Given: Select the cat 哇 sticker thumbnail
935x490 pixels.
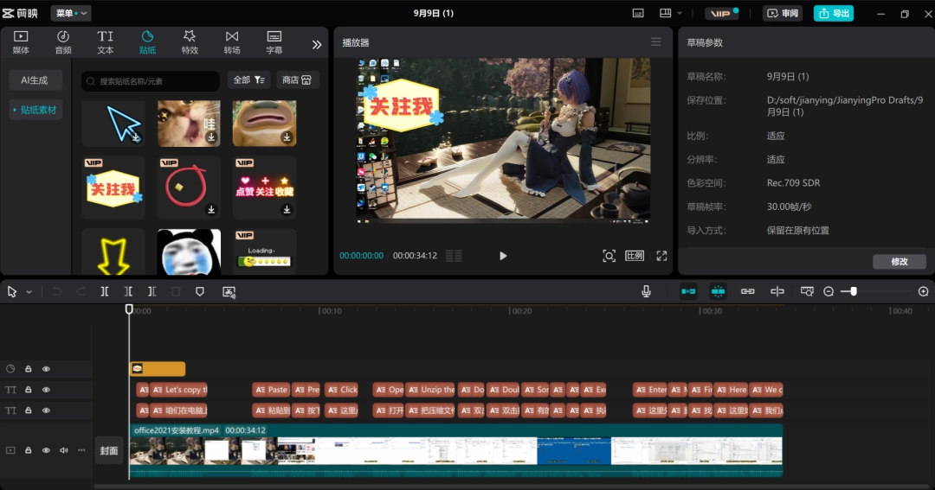Looking at the screenshot, I should [x=189, y=124].
